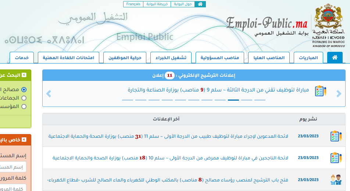Click the نشر يوم column header
The width and height of the screenshot is (350, 191).
pos(308,119)
